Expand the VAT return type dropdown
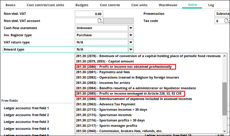 (x=131, y=42)
